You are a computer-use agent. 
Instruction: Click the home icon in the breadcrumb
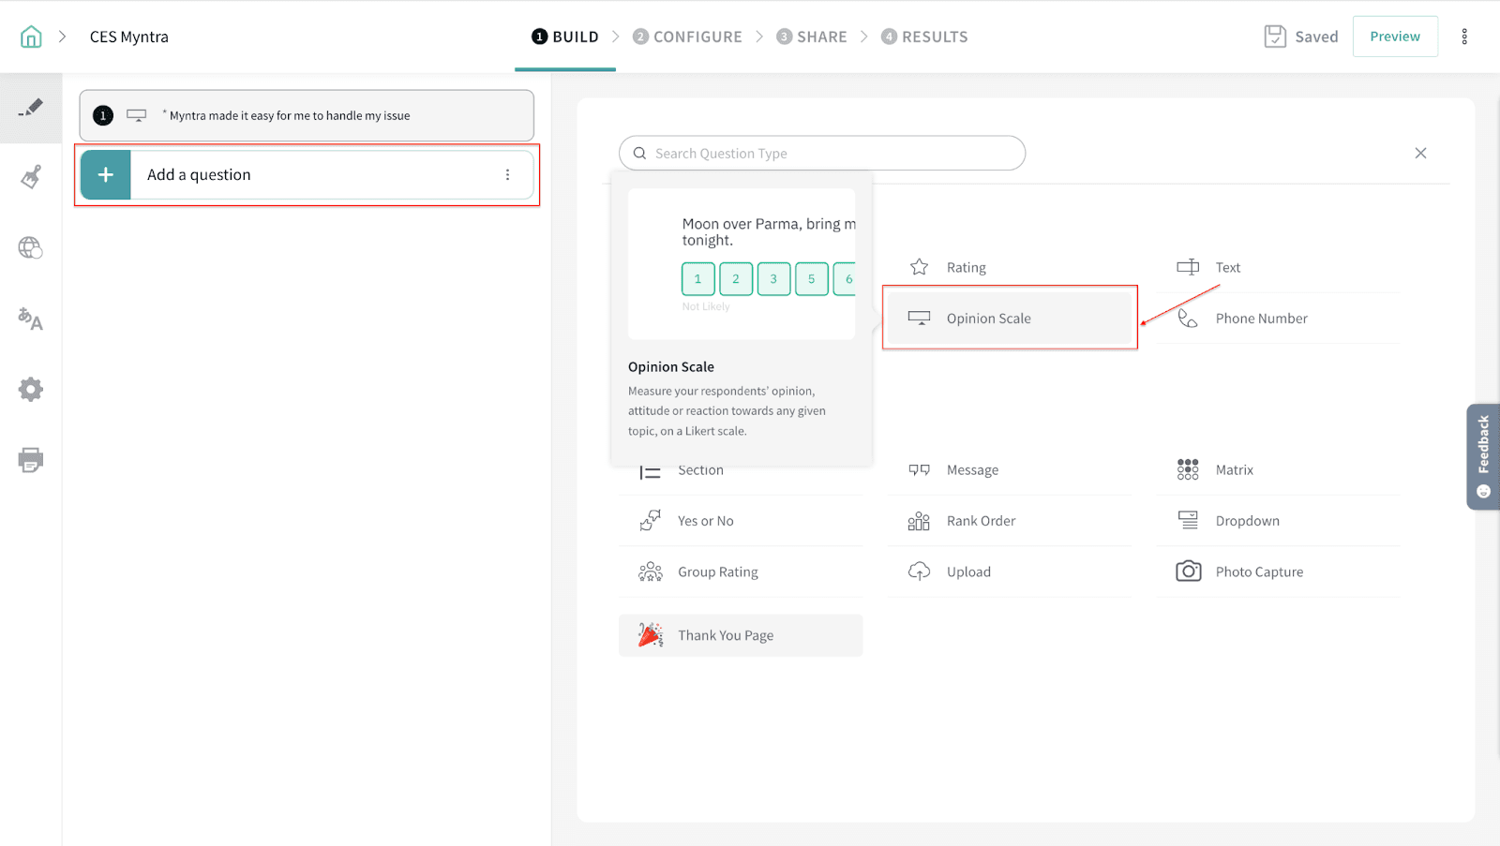[x=31, y=37]
